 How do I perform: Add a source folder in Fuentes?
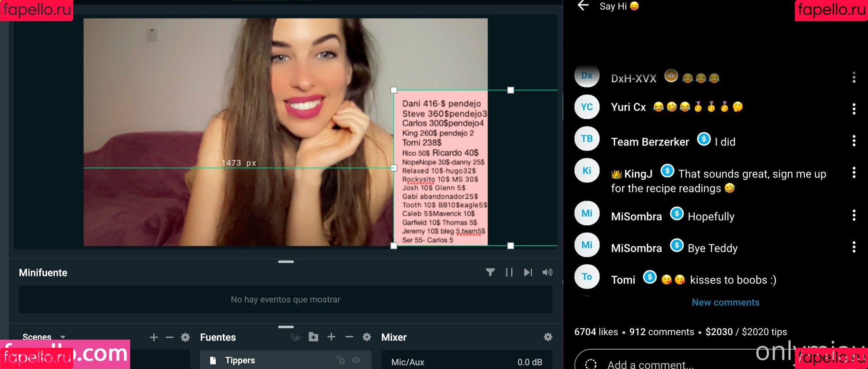click(313, 337)
